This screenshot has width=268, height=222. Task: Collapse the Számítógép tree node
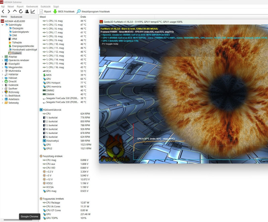point(2,25)
